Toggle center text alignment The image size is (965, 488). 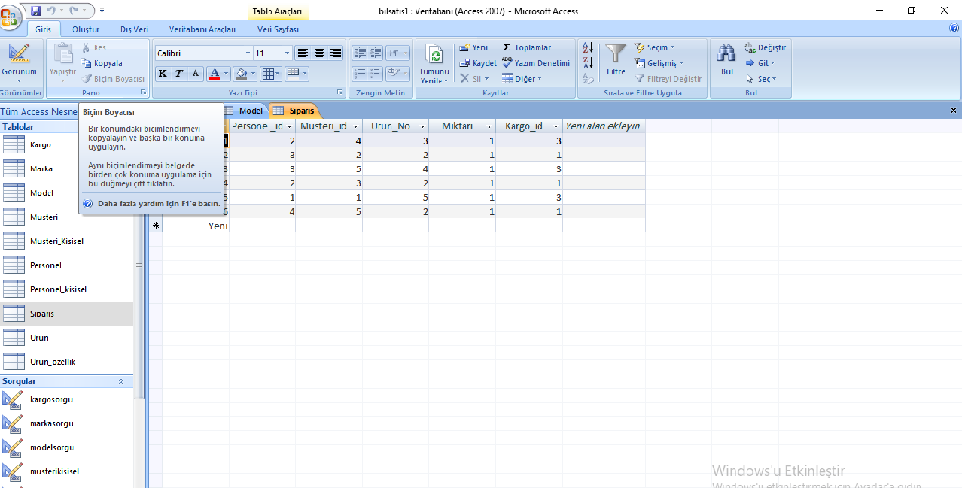click(x=319, y=53)
